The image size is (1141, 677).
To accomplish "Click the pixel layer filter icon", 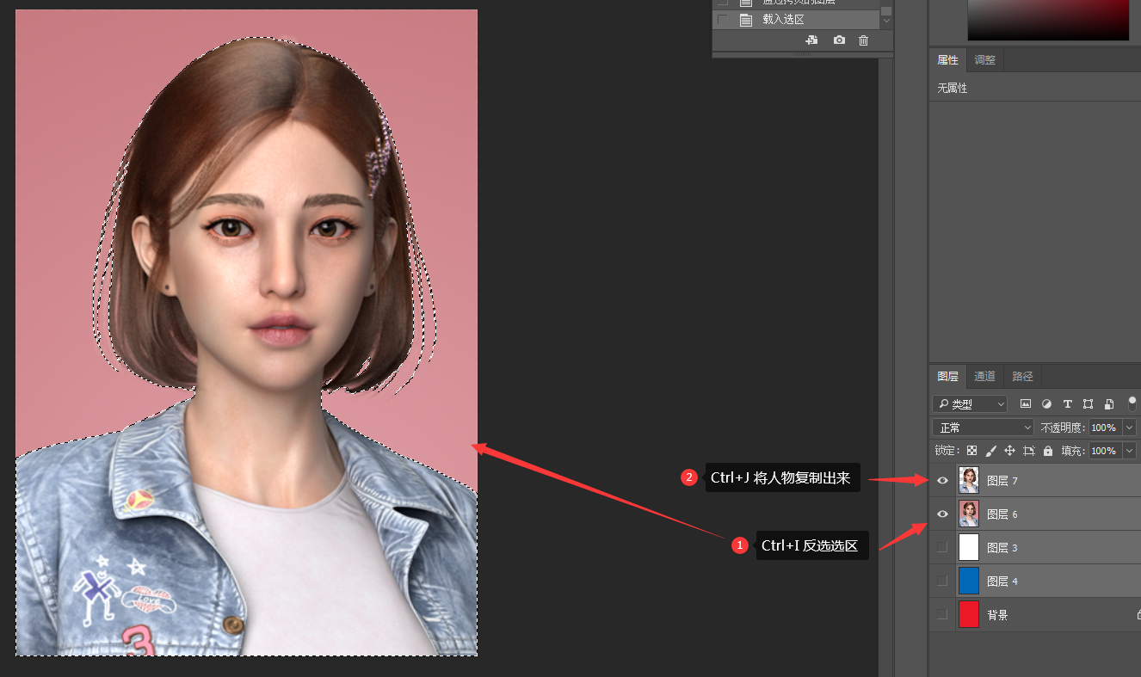I will click(1026, 403).
